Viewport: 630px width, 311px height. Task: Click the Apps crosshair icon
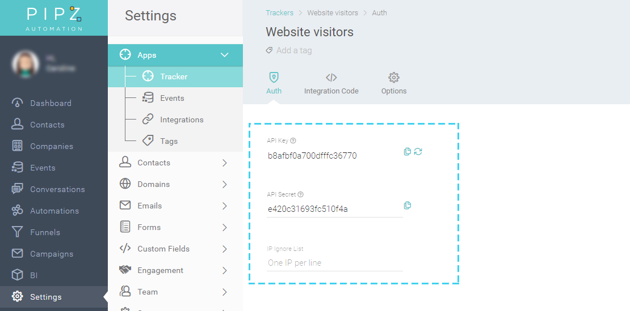pos(125,55)
